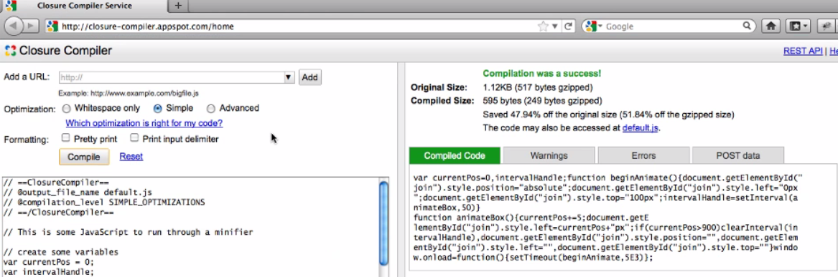The image size is (838, 277).
Task: Focus the browser address bar
Action: [299, 26]
